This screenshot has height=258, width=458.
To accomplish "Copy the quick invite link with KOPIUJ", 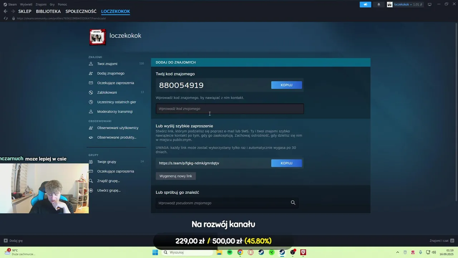I will point(287,163).
